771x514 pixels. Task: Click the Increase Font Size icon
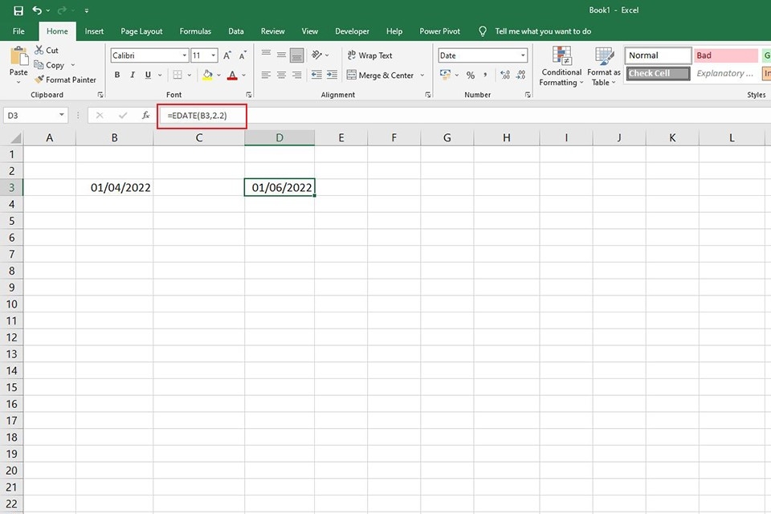pos(227,55)
